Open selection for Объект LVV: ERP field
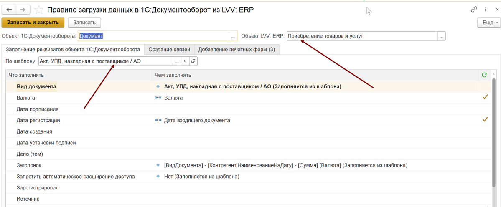Image resolution: width=501 pixels, height=207 pixels. point(441,36)
